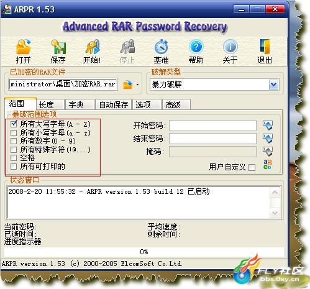Click the icon next to 开始密码 field
Screen dimensions: 310x289
pyautogui.click(x=268, y=125)
